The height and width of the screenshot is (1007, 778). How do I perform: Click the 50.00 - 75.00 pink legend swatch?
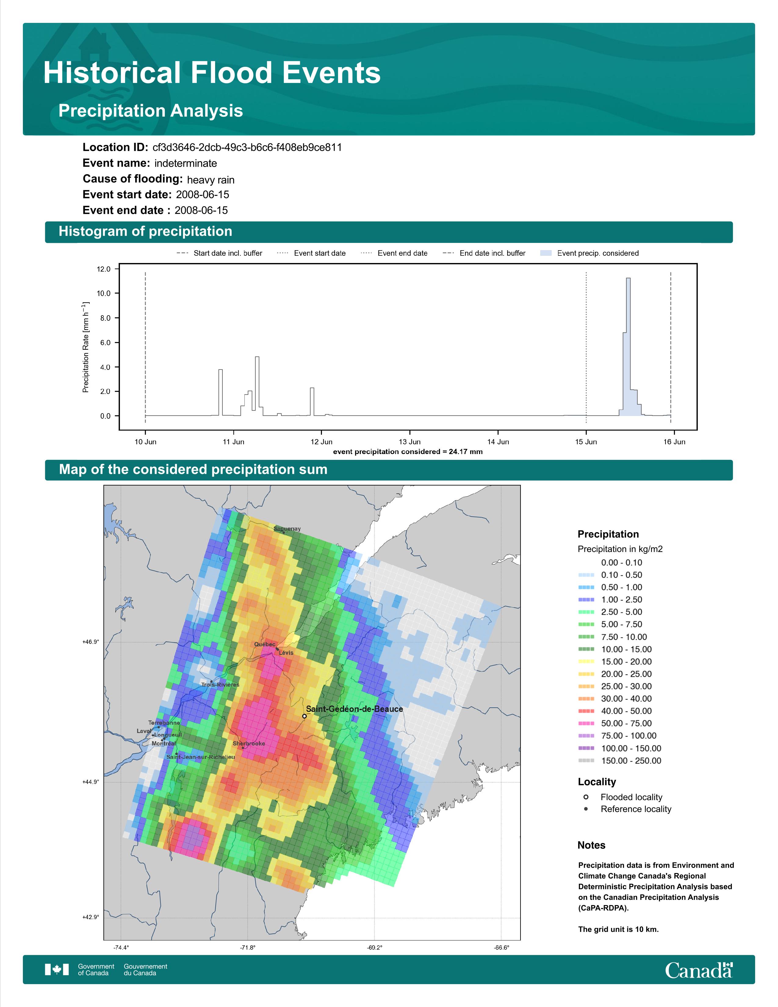586,724
